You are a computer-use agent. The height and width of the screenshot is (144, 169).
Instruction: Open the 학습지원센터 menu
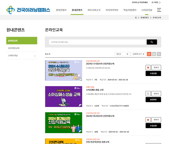[130, 10]
